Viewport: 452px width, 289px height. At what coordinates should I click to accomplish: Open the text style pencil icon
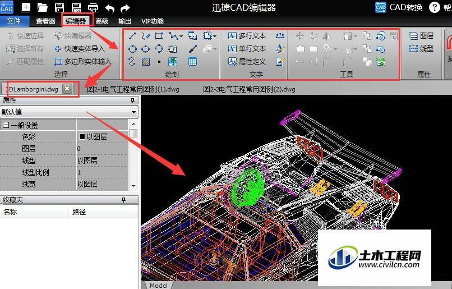[280, 48]
